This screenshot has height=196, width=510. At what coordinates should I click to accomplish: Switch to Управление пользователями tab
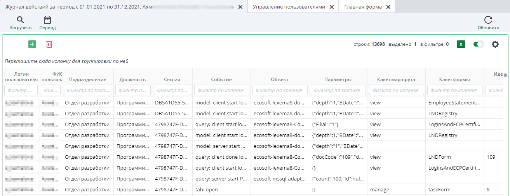coord(289,7)
